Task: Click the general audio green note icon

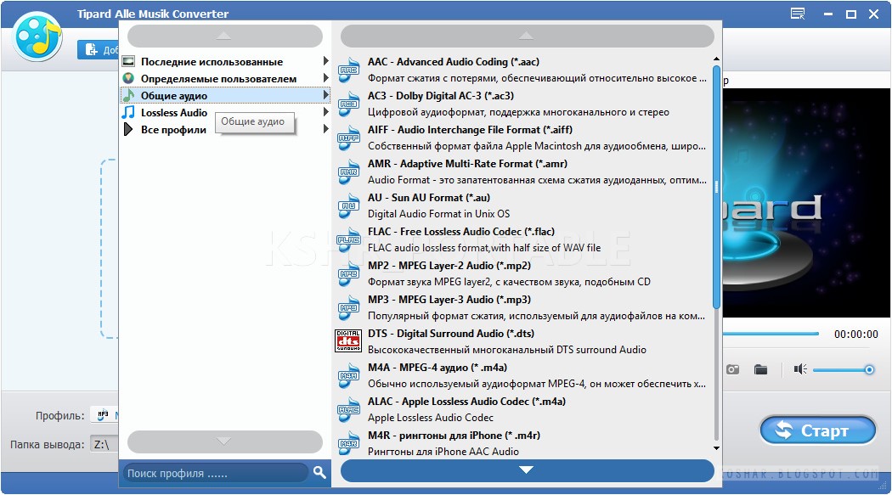Action: 128,95
